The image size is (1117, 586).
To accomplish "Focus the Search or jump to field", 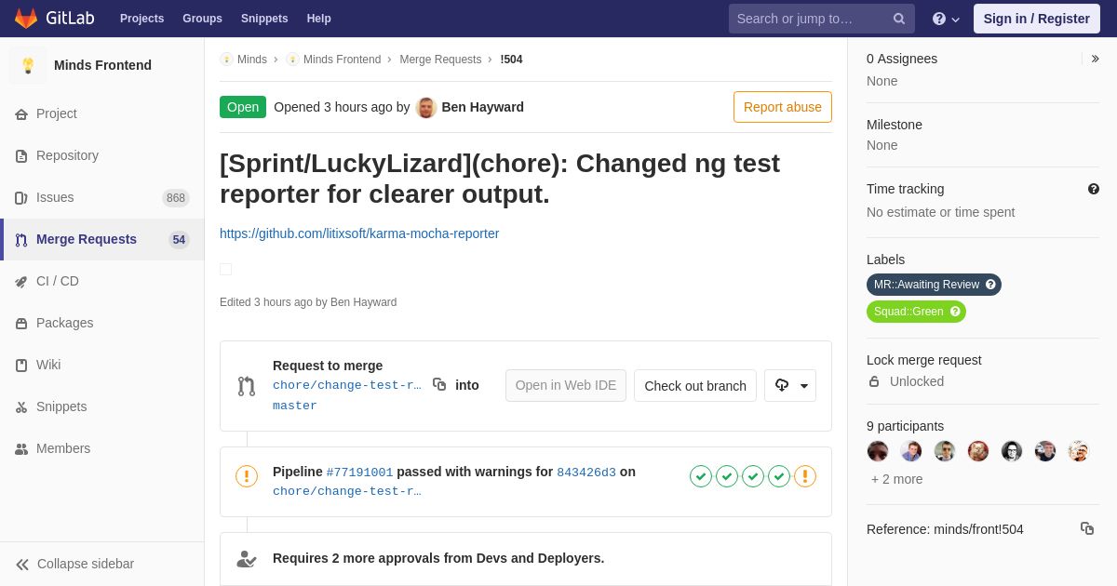I will click(822, 19).
